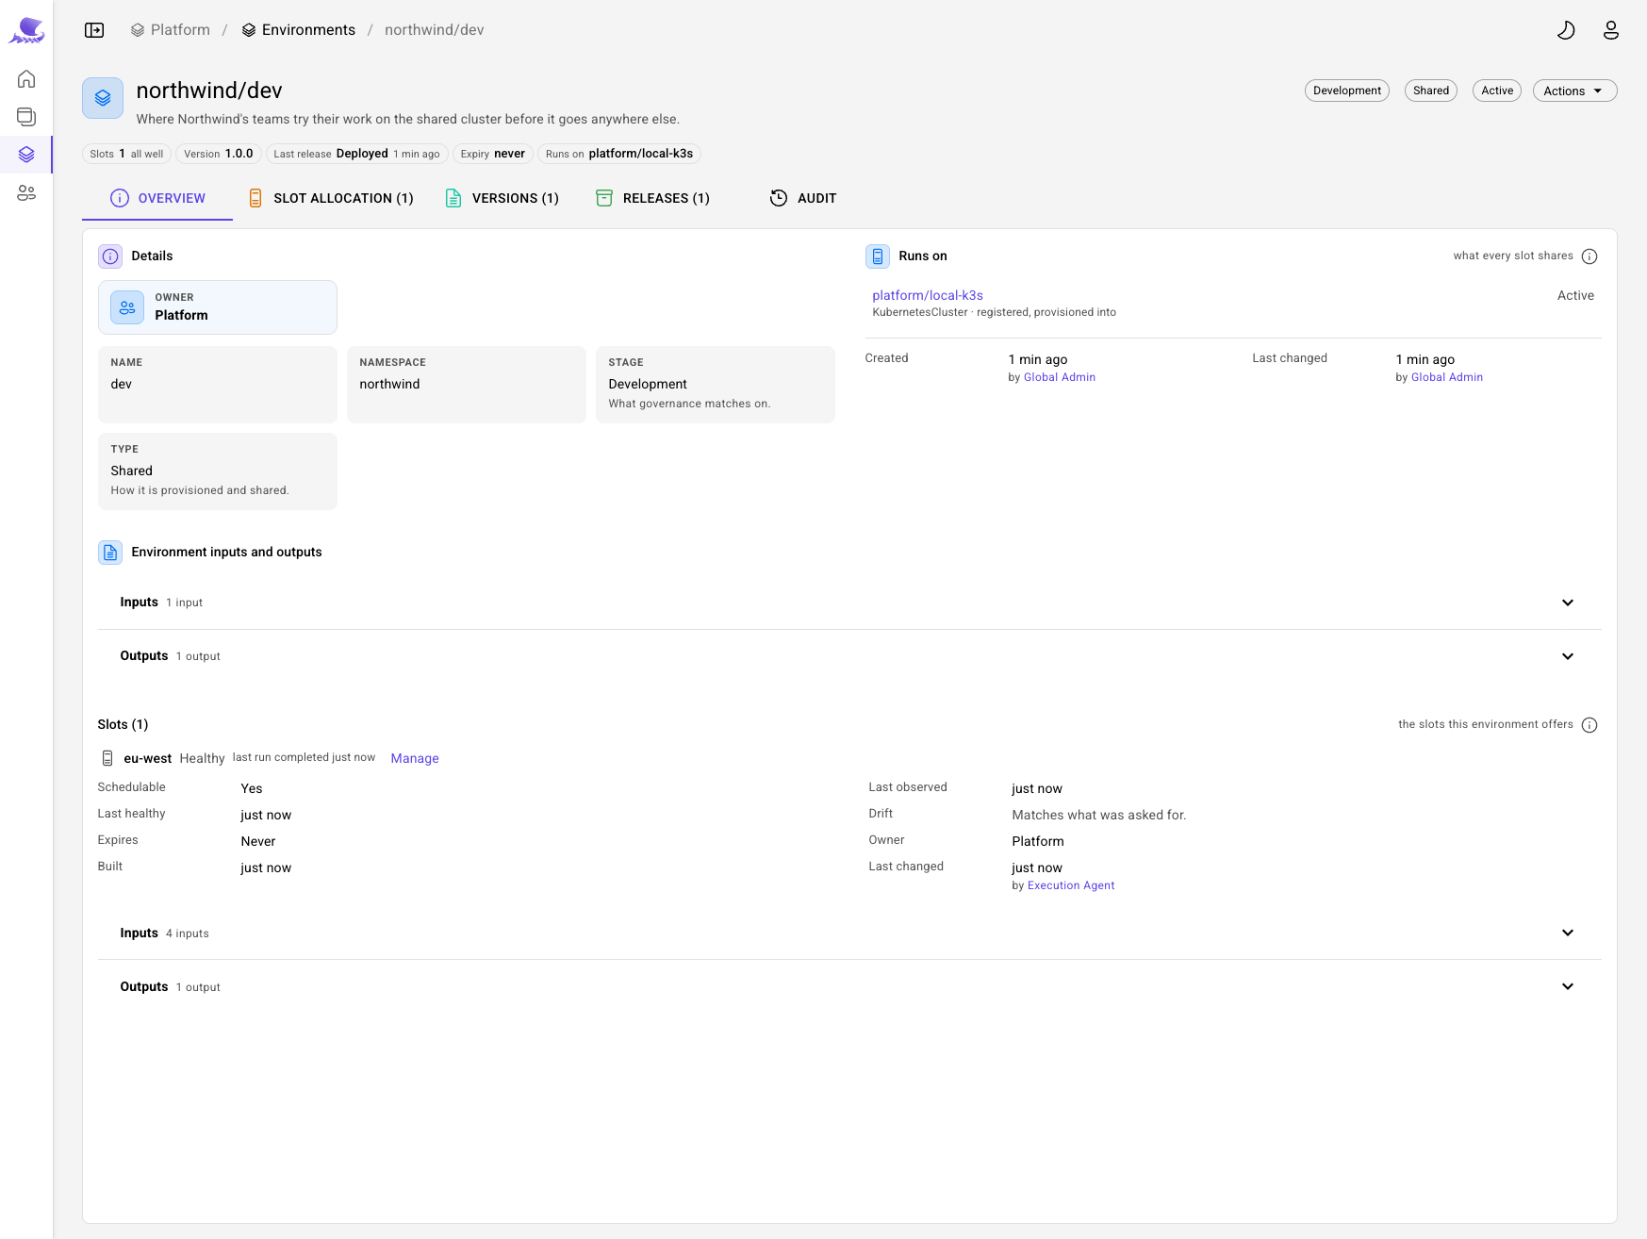Toggle dark mode moon icon
The height and width of the screenshot is (1239, 1647).
[1566, 30]
